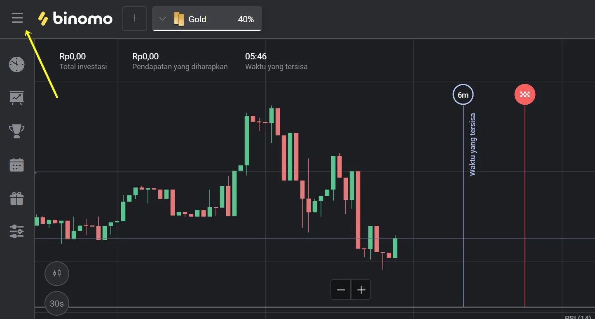Click the Binomo logo
The height and width of the screenshot is (319, 595).
75,19
